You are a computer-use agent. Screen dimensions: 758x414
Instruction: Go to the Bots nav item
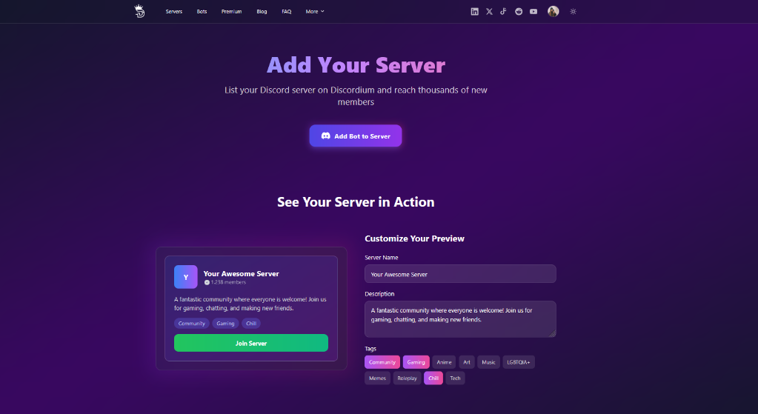pyautogui.click(x=202, y=12)
